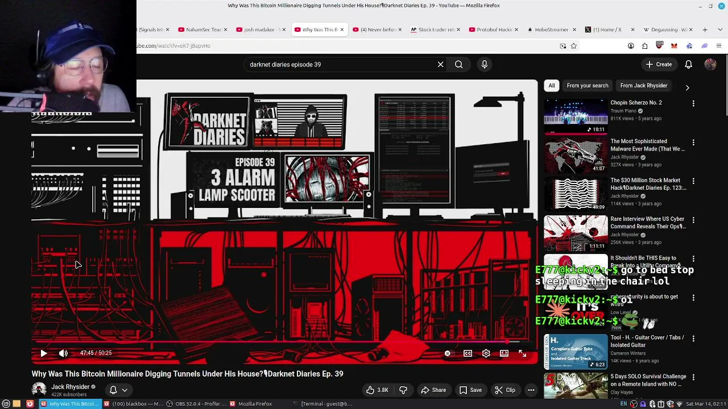Visit Jack Rhysider channel name link
The width and height of the screenshot is (728, 409).
(x=71, y=387)
